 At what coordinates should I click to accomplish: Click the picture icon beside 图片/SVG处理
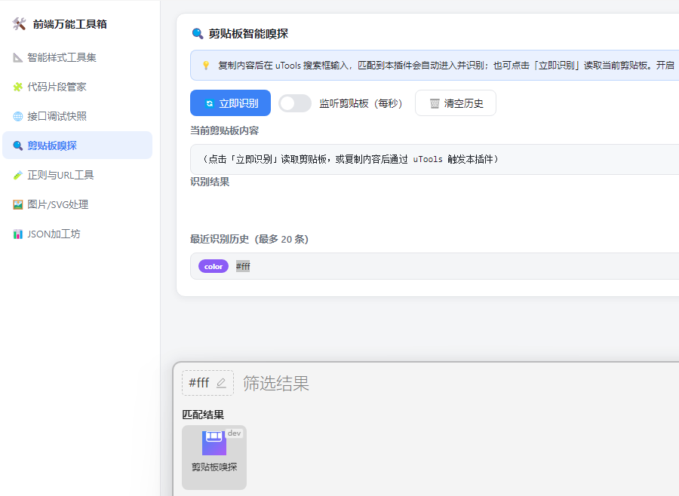click(x=18, y=205)
